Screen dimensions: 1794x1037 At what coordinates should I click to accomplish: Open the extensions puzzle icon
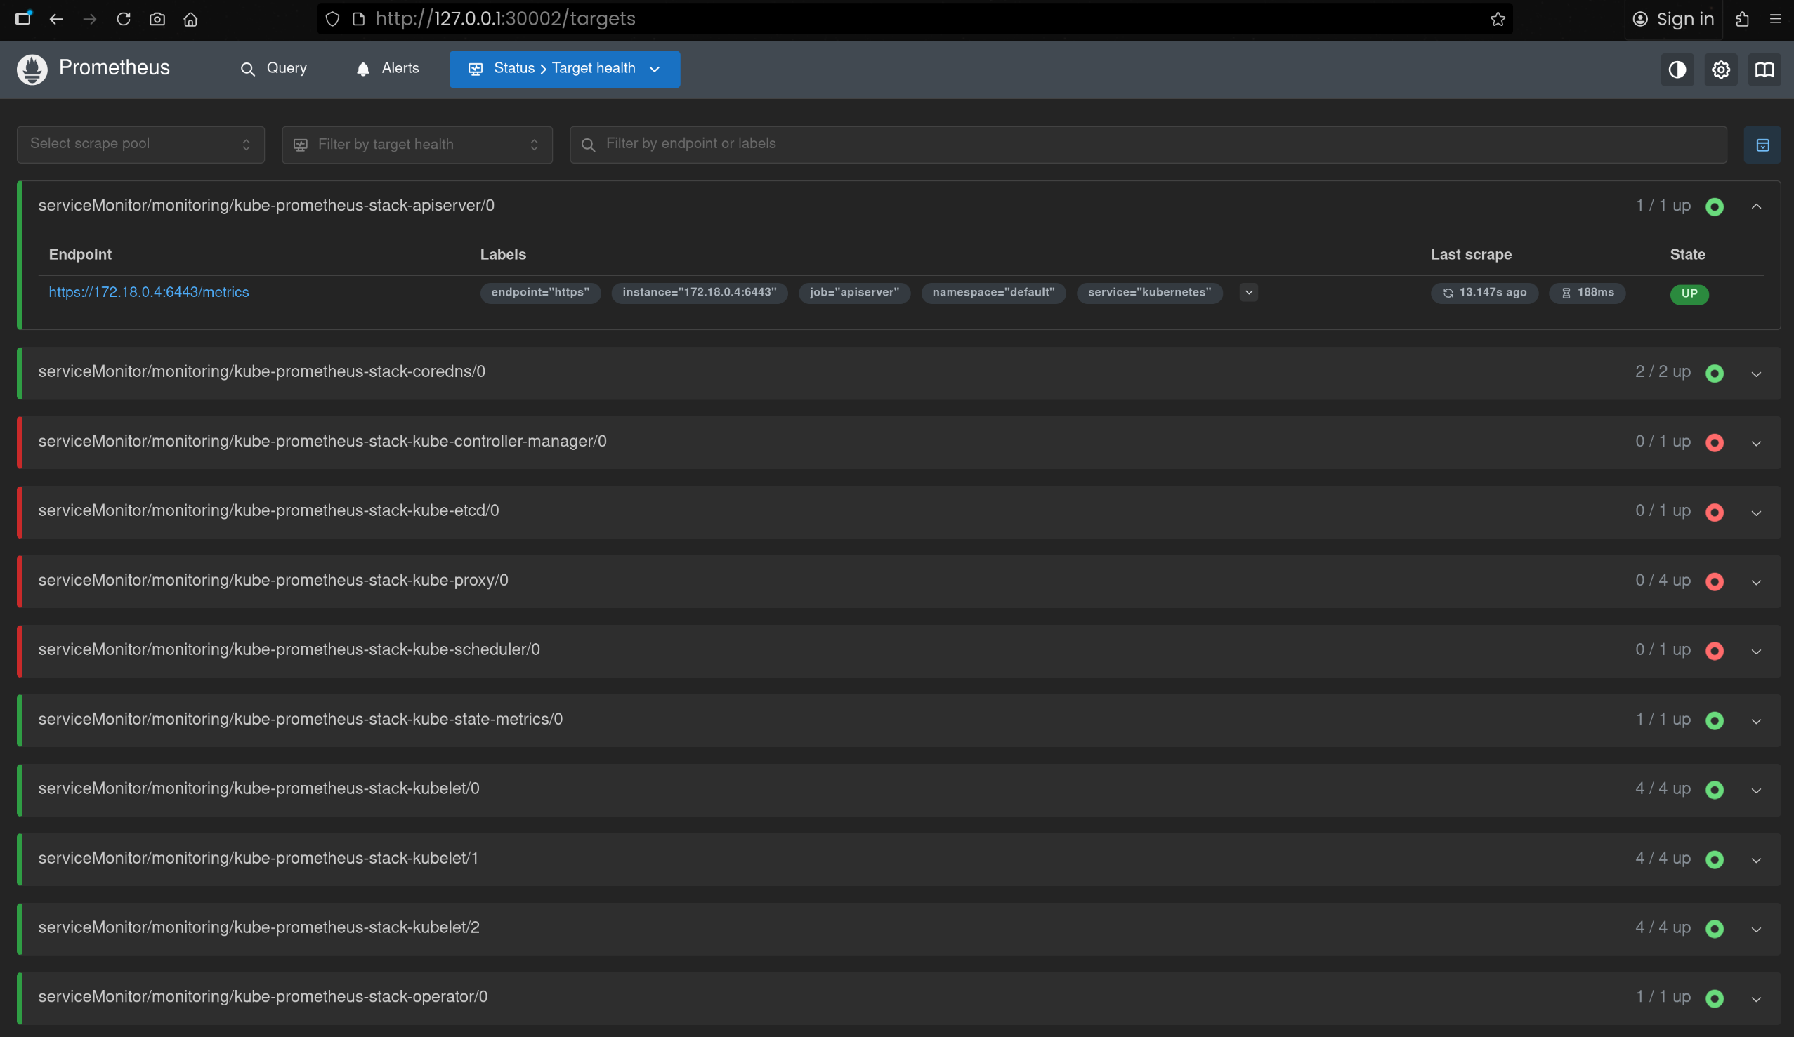click(x=1742, y=19)
